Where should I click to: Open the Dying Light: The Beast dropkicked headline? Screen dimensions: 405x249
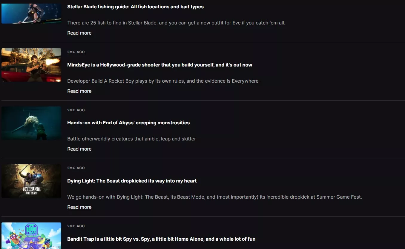click(132, 181)
